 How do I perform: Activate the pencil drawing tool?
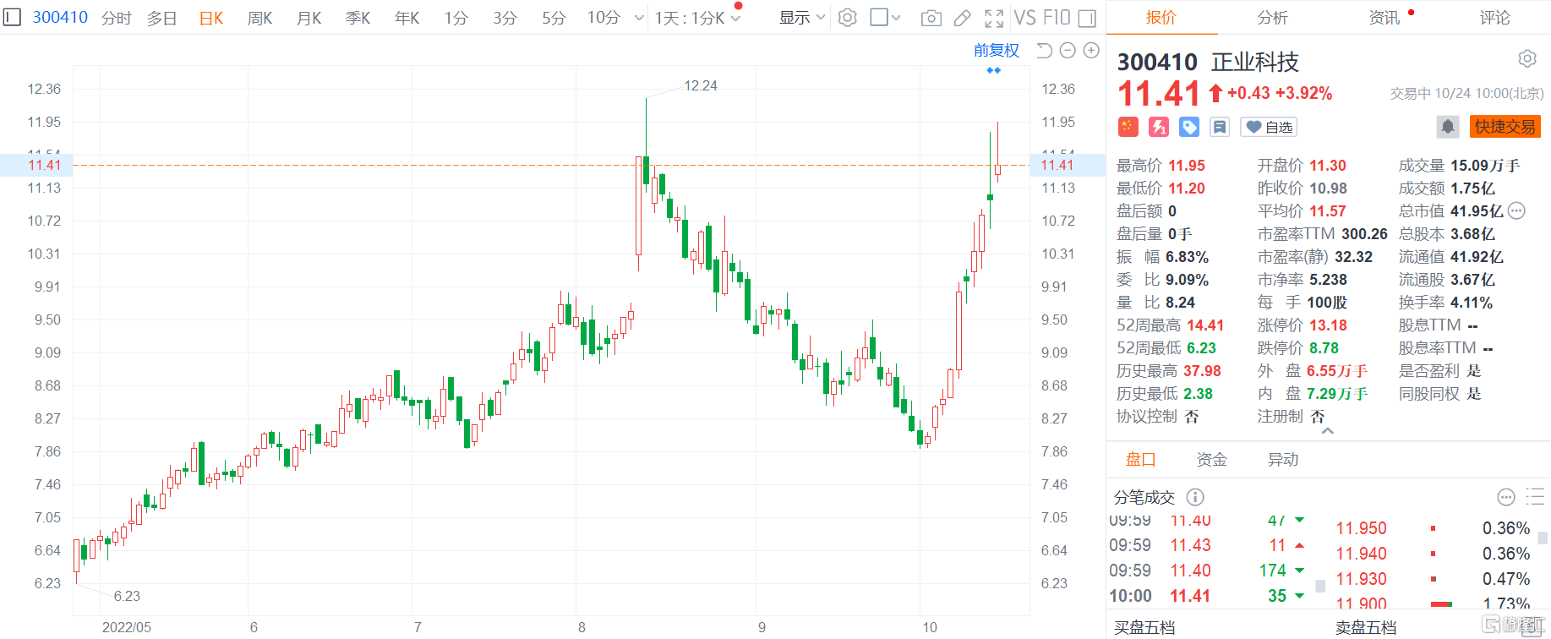pos(962,18)
